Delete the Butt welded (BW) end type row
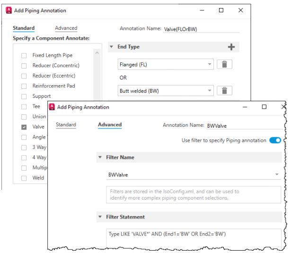This screenshot has height=253, width=290. click(x=224, y=91)
